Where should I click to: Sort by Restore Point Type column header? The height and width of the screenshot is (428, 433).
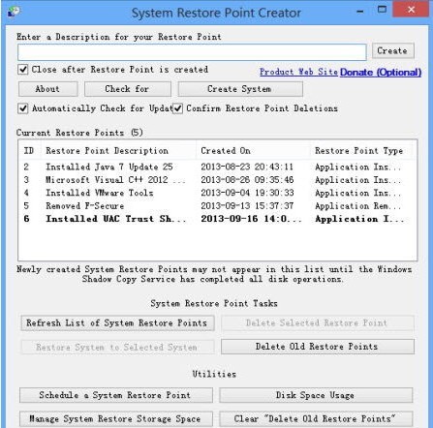[361, 151]
